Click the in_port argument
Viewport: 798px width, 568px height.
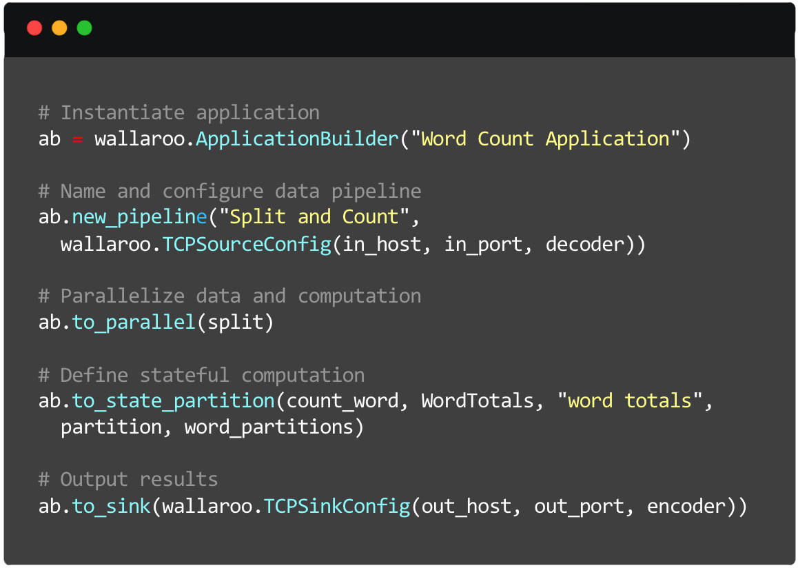tap(483, 244)
